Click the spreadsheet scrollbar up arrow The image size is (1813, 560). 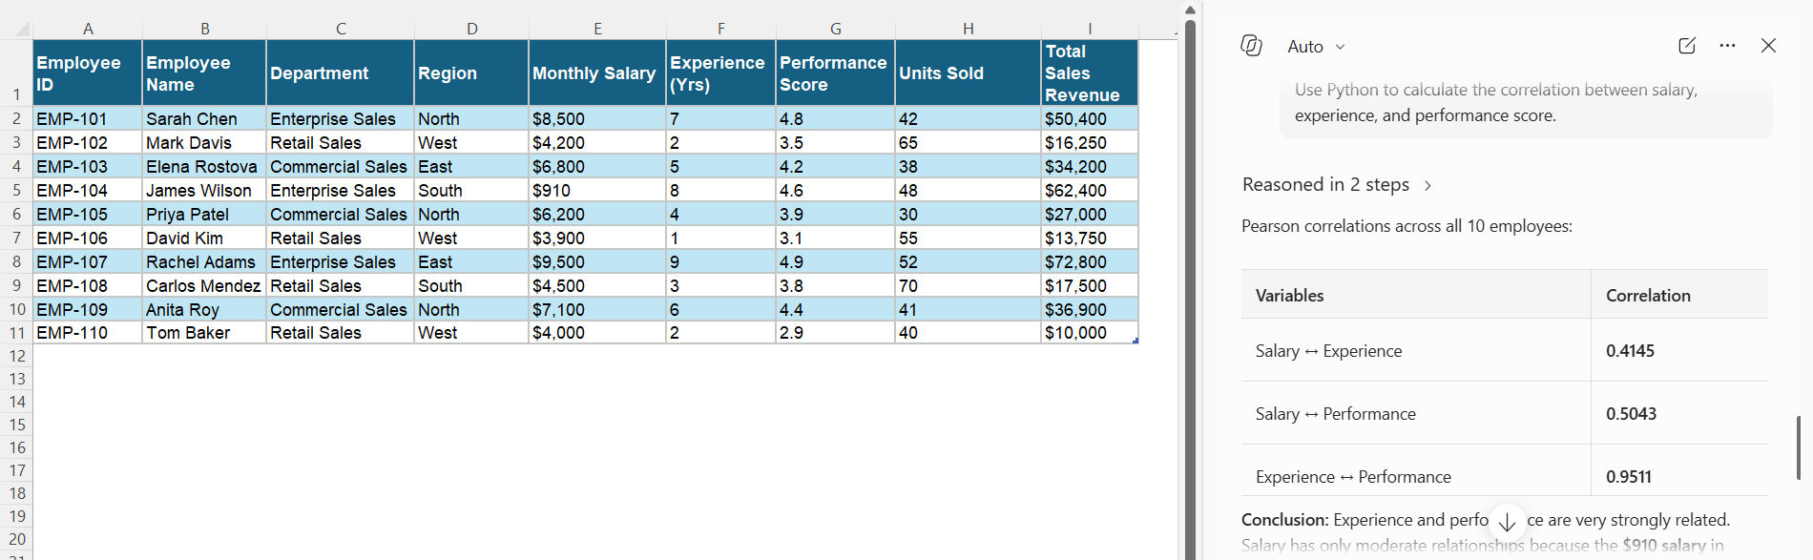point(1190,10)
